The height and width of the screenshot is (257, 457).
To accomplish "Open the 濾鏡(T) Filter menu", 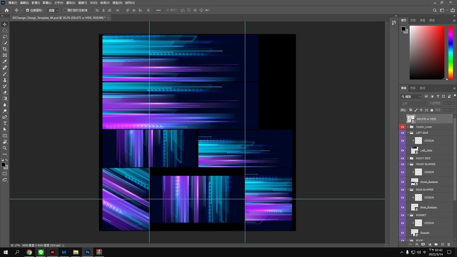I will click(x=83, y=3).
